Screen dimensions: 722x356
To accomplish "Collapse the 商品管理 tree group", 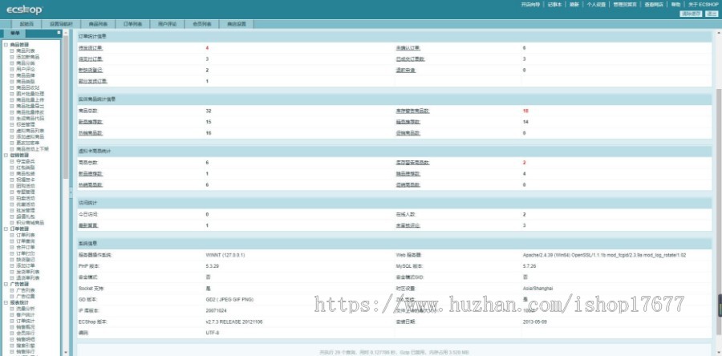I will click(x=6, y=45).
